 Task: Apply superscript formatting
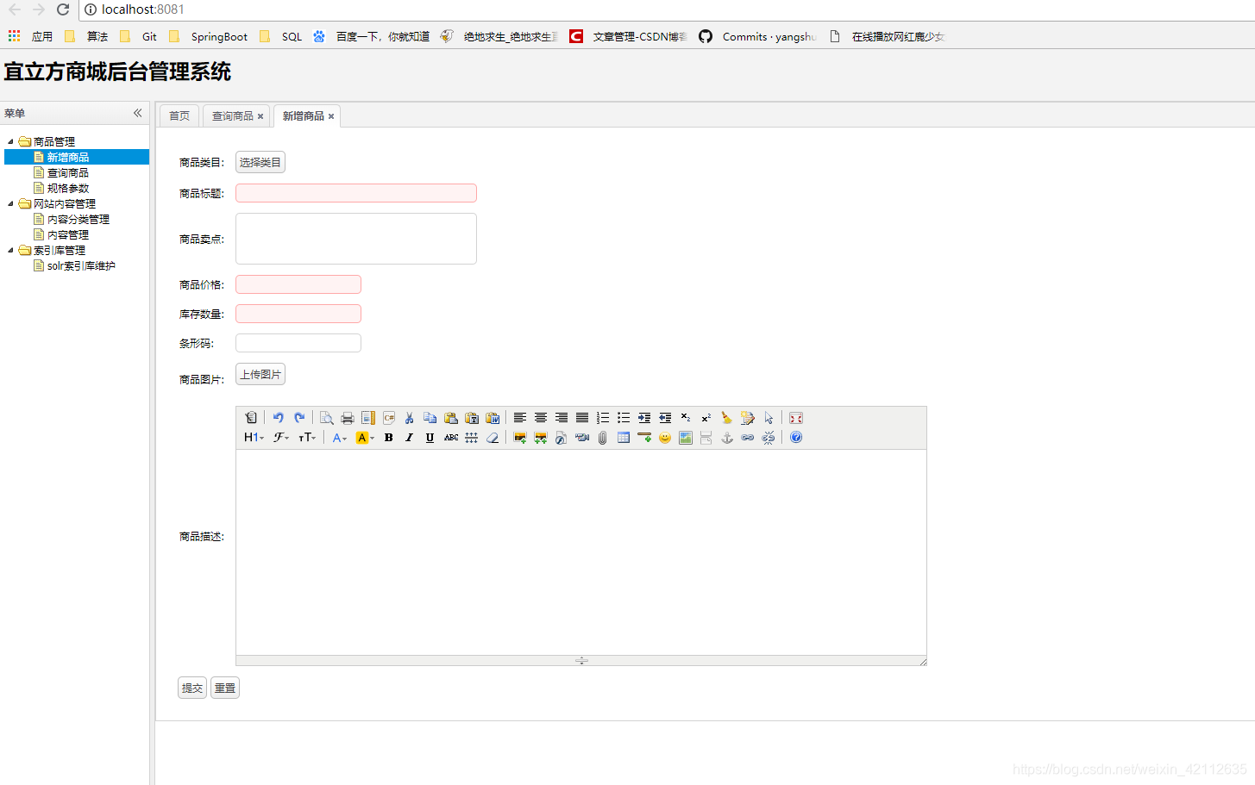tap(706, 418)
